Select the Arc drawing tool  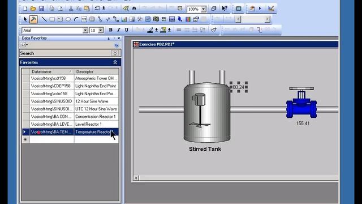76,19
